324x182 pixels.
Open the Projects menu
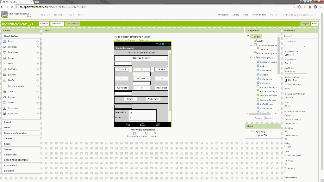[x=45, y=15]
